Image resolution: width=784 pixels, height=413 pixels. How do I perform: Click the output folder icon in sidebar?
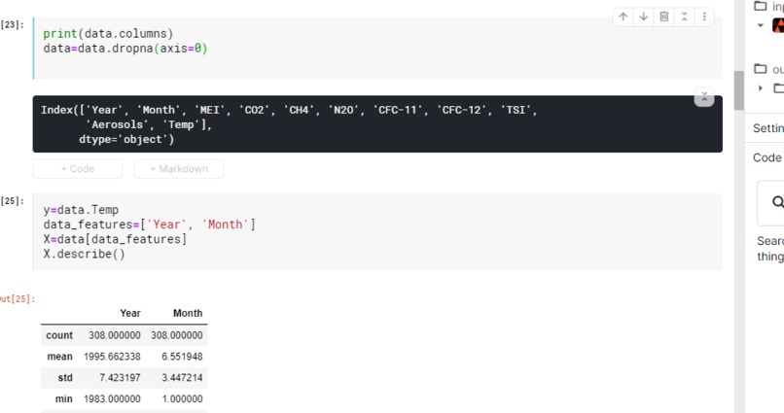click(x=760, y=68)
